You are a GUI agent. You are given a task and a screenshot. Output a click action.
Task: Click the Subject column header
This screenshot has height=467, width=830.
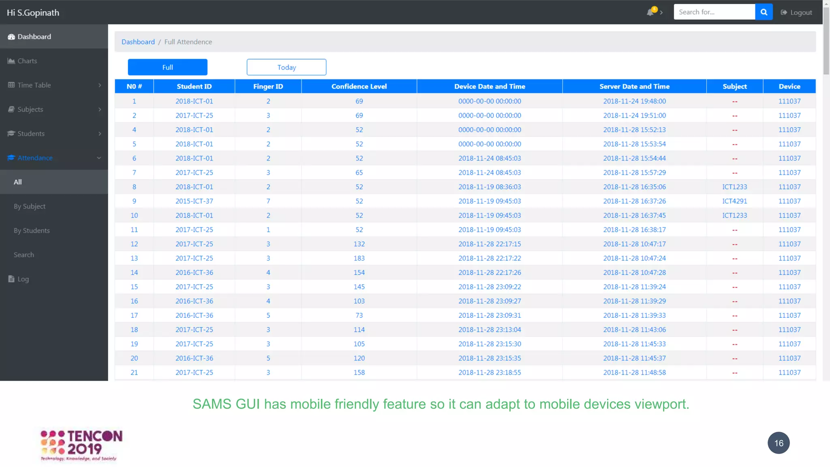(734, 86)
